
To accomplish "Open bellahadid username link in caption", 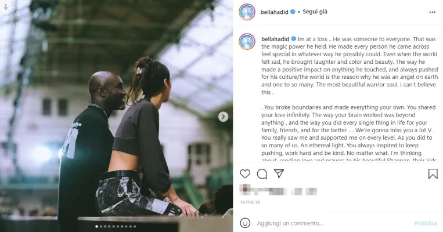I will click(275, 39).
